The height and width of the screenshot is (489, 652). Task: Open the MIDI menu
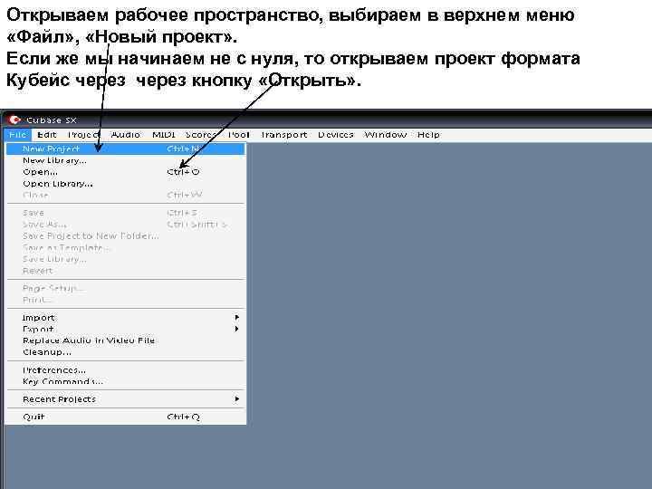[x=164, y=135]
